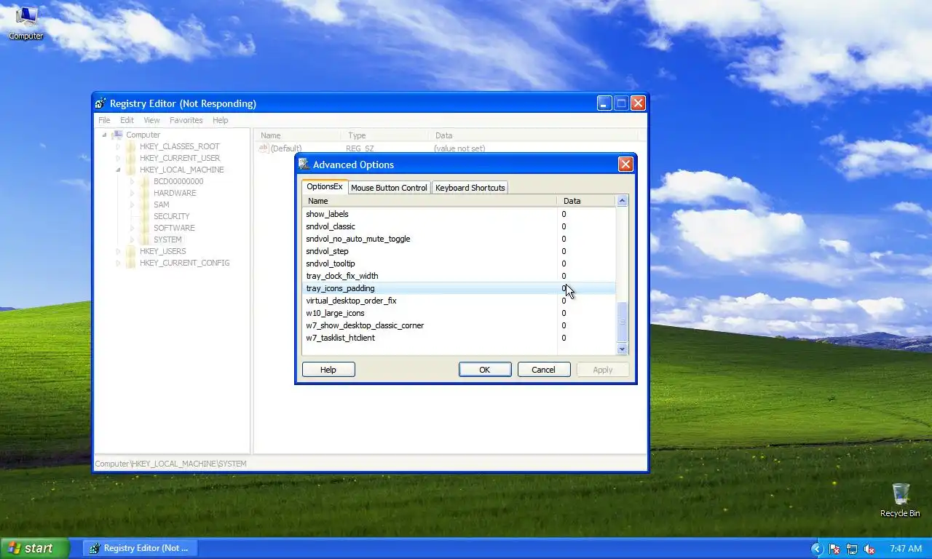The height and width of the screenshot is (559, 932).
Task: Expand HKEY_USERS in the tree
Action: pos(118,251)
